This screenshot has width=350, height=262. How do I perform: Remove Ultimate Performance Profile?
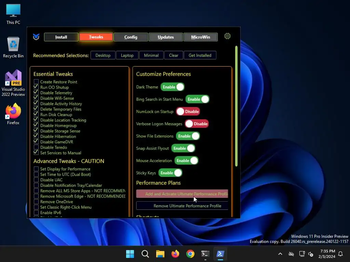point(182,206)
